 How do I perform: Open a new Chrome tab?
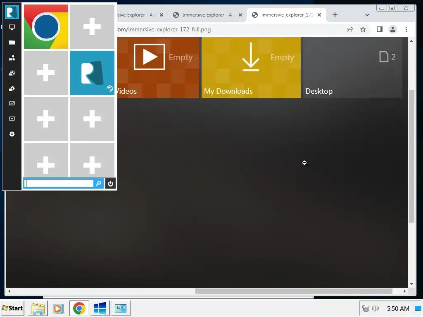(x=335, y=15)
